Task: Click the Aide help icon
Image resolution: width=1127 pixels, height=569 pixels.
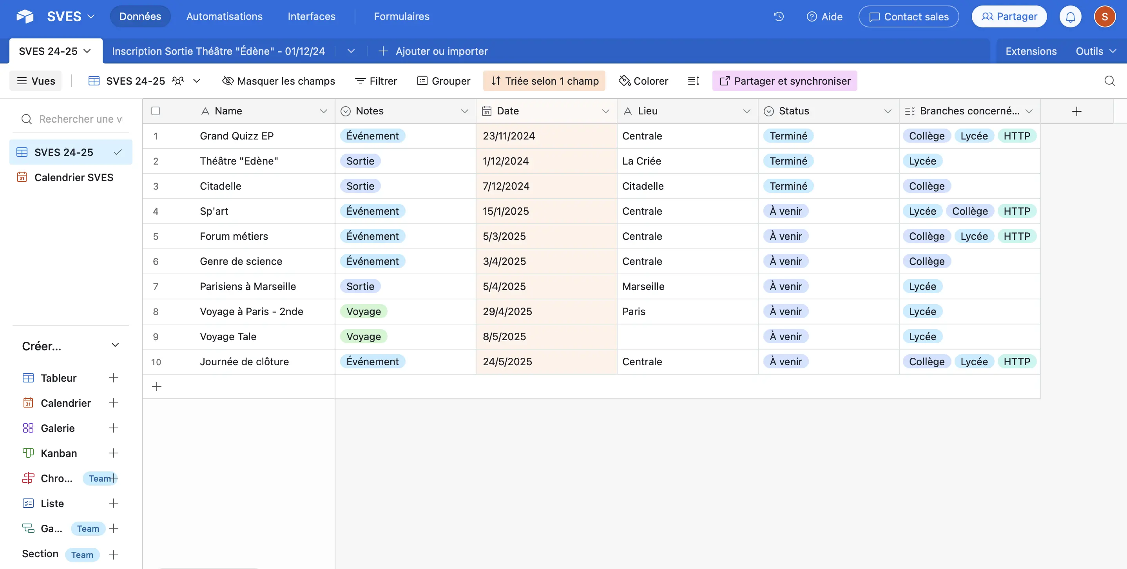Action: 812,16
